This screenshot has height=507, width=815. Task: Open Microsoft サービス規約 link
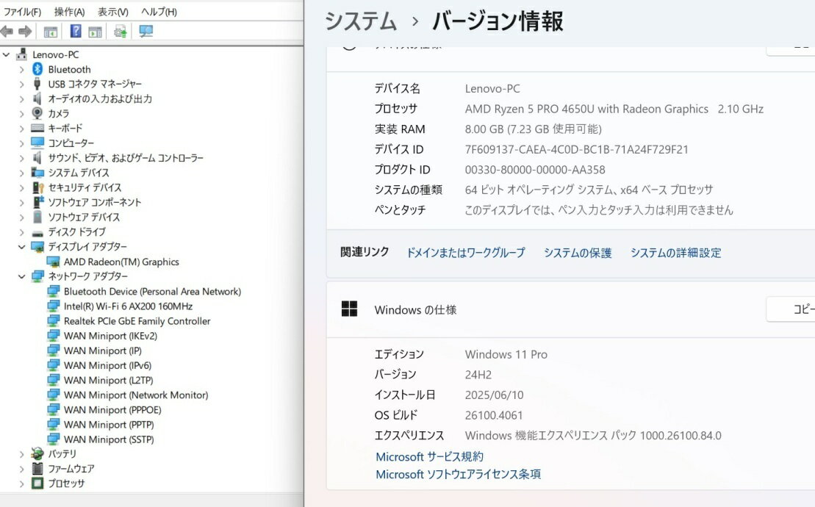429,457
